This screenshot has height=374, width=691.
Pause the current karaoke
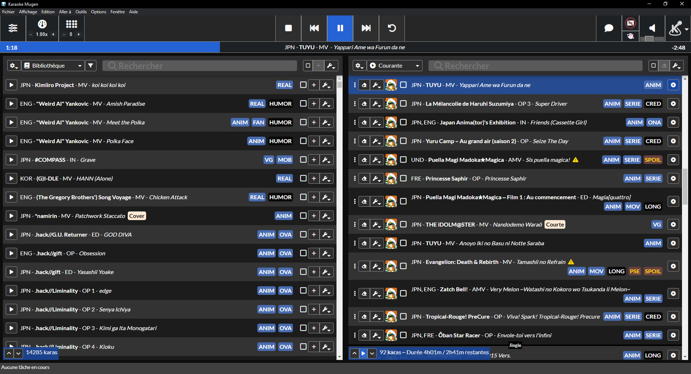[340, 28]
